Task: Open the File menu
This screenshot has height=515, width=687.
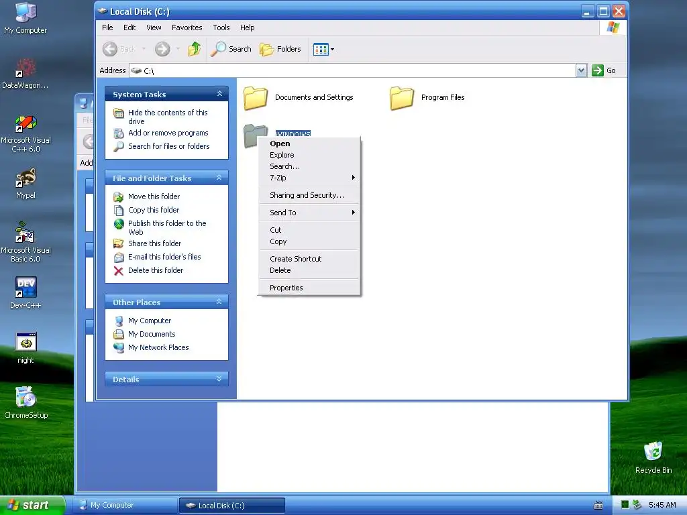Action: 107,27
